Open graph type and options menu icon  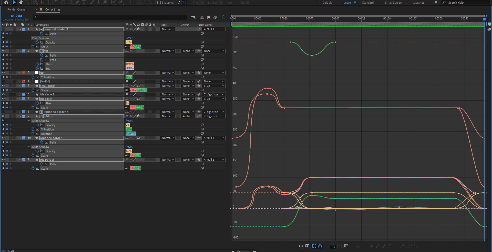pyautogui.click(x=307, y=246)
